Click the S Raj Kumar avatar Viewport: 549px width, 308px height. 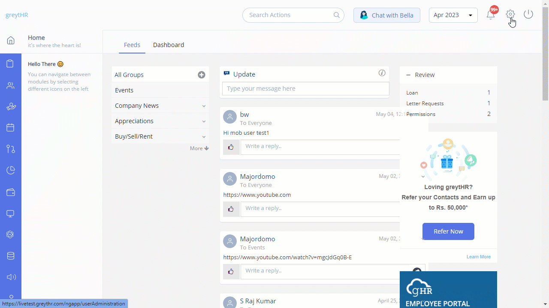(230, 302)
